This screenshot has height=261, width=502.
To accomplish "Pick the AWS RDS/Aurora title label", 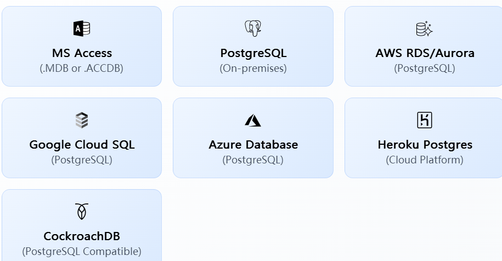I will pos(425,53).
